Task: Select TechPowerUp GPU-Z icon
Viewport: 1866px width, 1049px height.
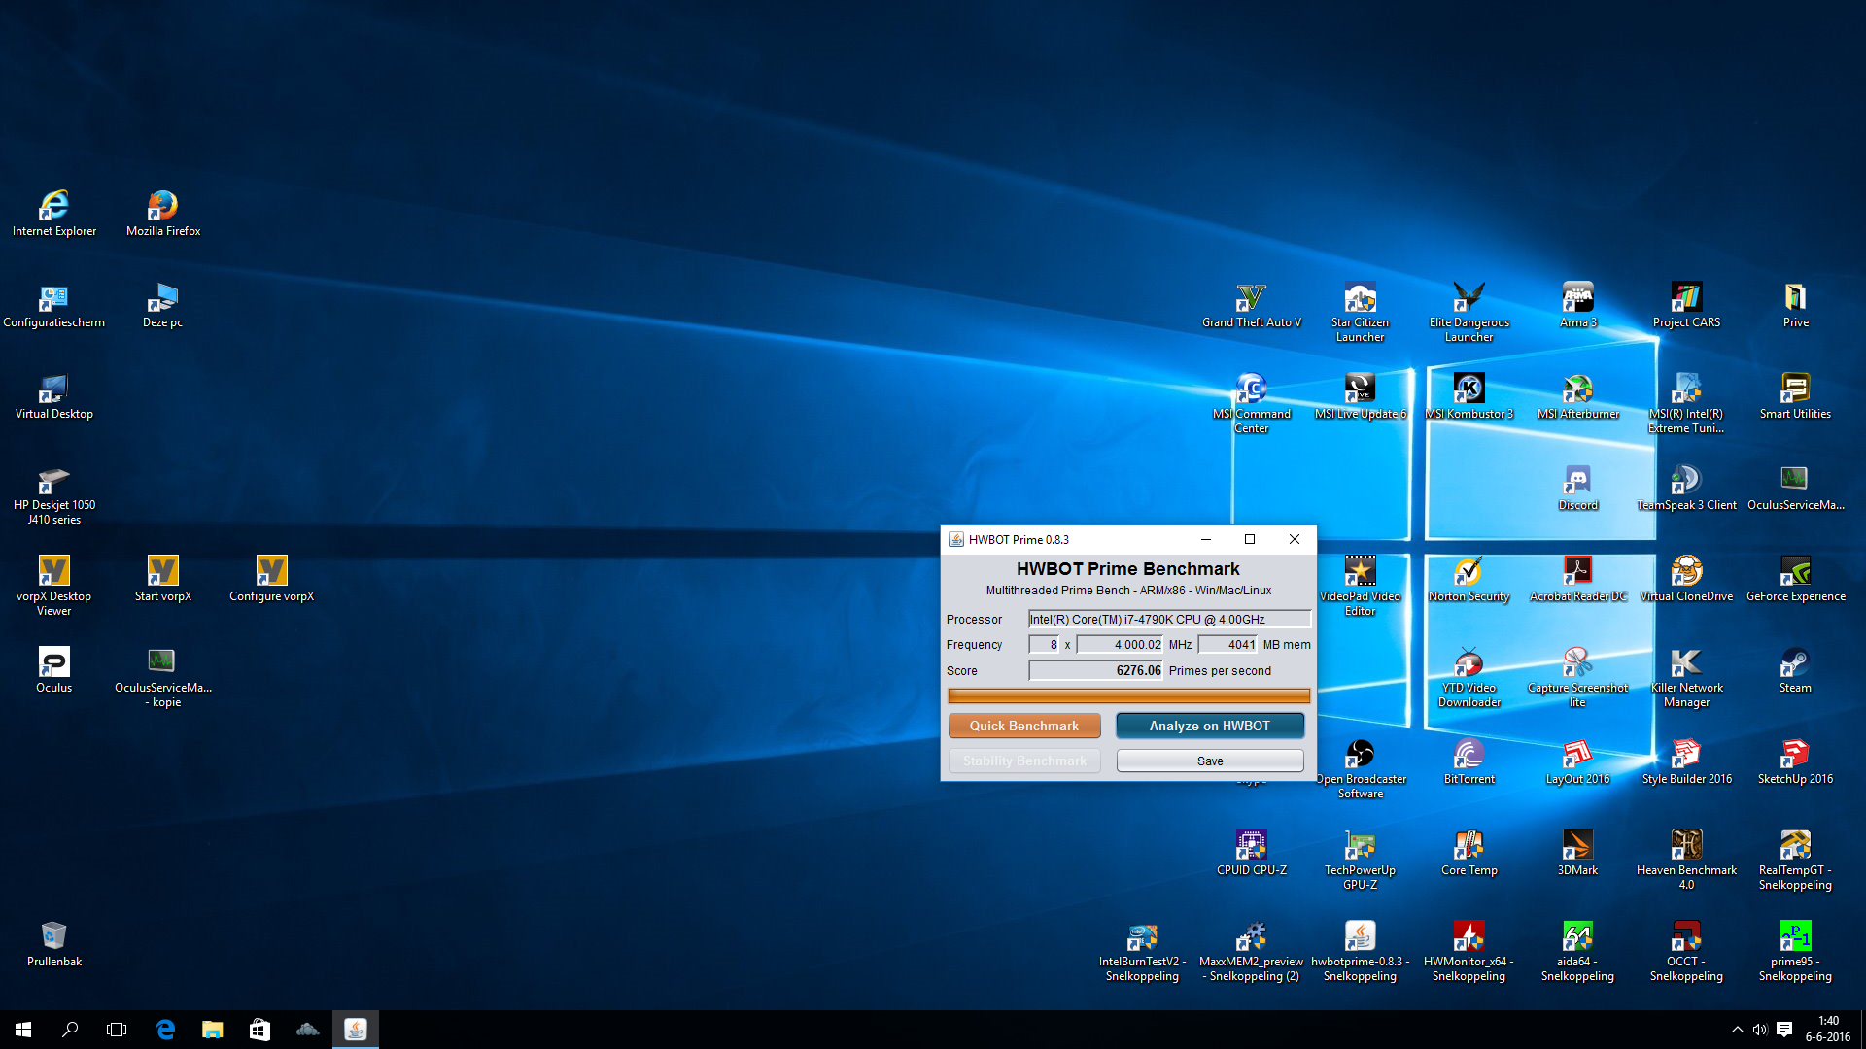Action: (1361, 860)
